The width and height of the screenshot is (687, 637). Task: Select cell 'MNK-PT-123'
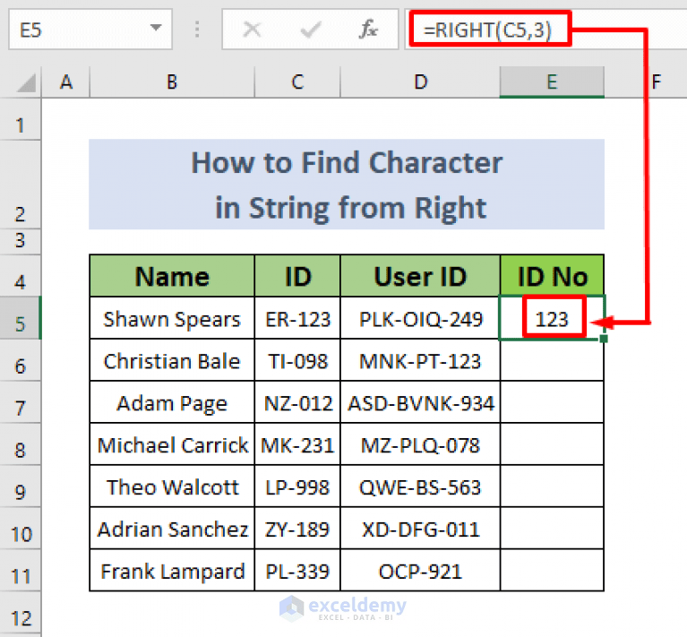(420, 360)
